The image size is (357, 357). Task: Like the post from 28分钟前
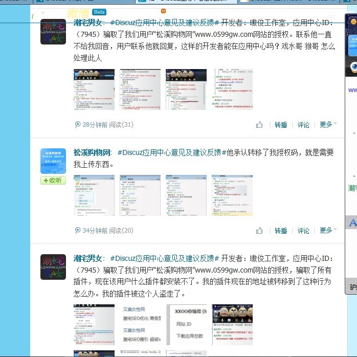(x=259, y=124)
